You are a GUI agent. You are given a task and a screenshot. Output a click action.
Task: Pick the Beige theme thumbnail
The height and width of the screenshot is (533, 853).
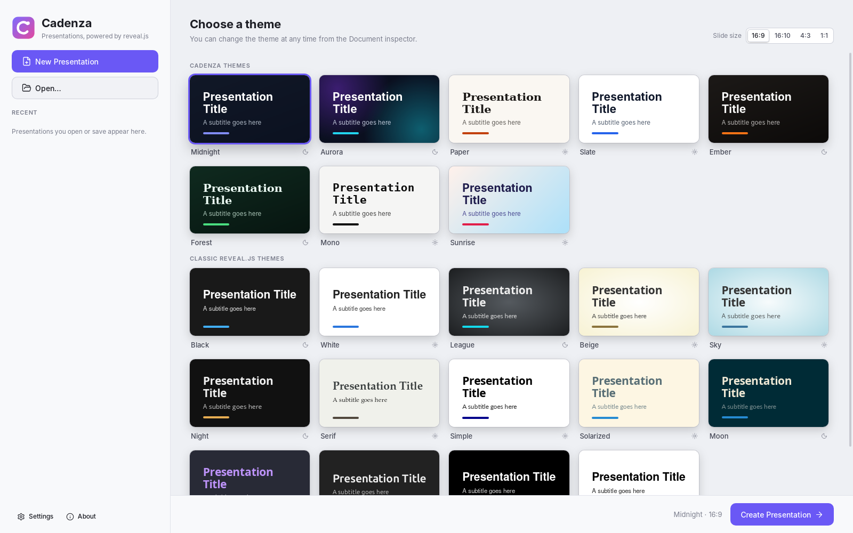[639, 302]
